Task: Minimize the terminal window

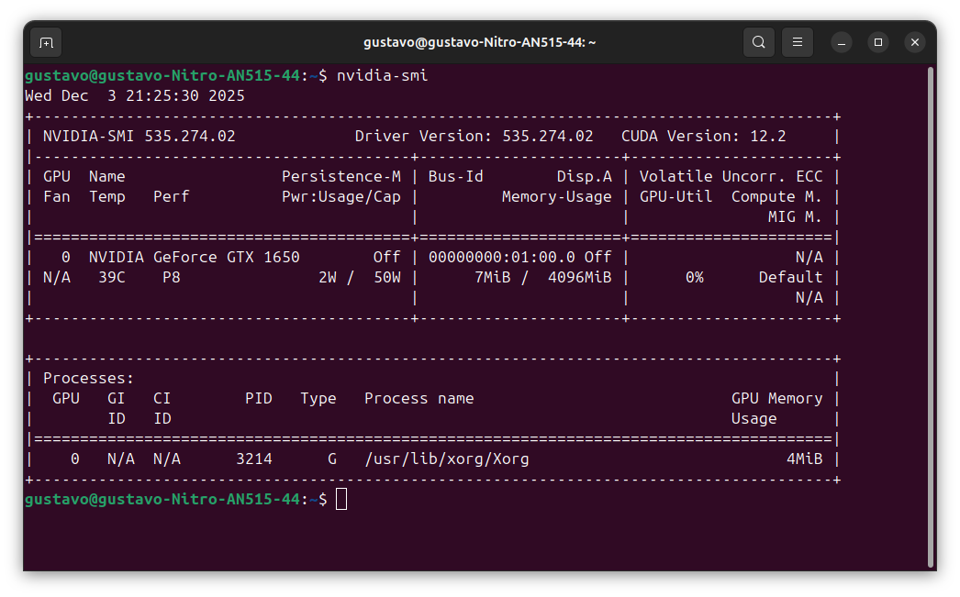Action: 842,42
